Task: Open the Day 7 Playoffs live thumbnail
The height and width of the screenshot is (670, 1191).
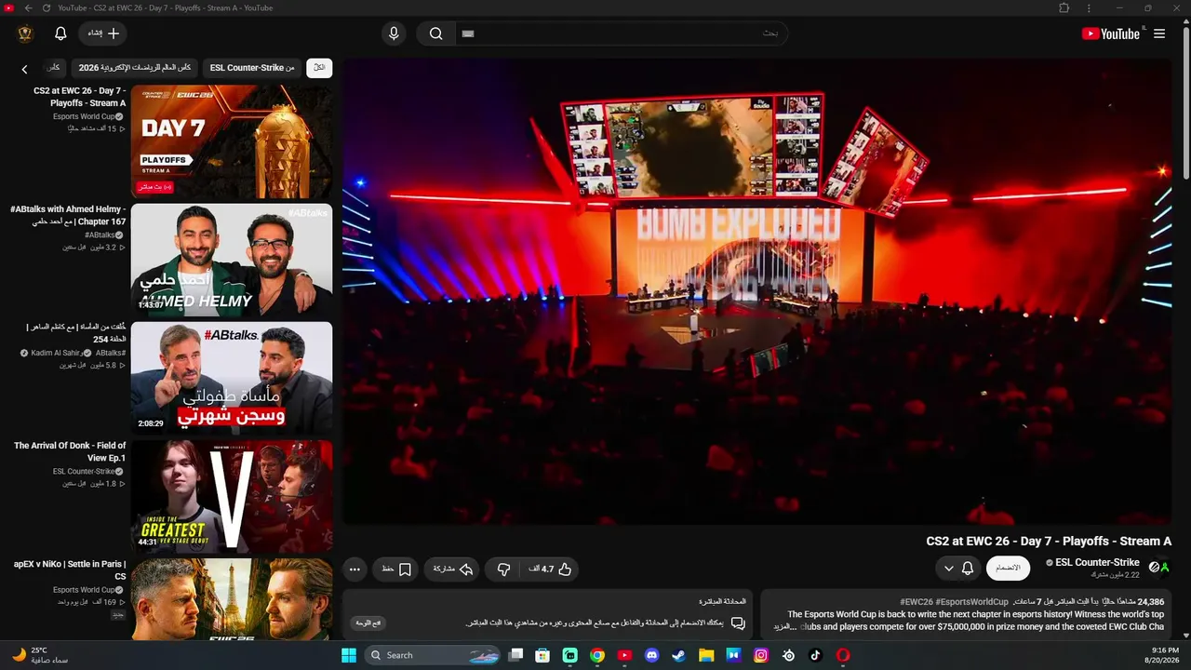Action: 232,142
